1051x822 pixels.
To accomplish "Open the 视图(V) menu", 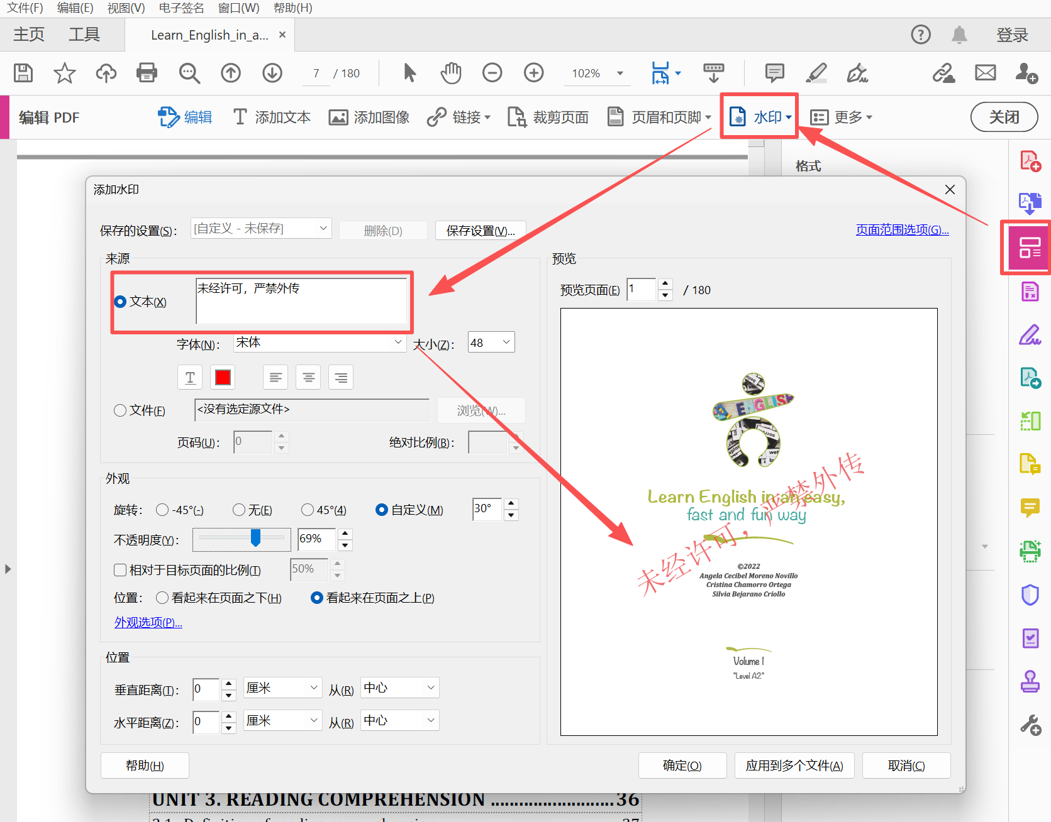I will tap(125, 8).
